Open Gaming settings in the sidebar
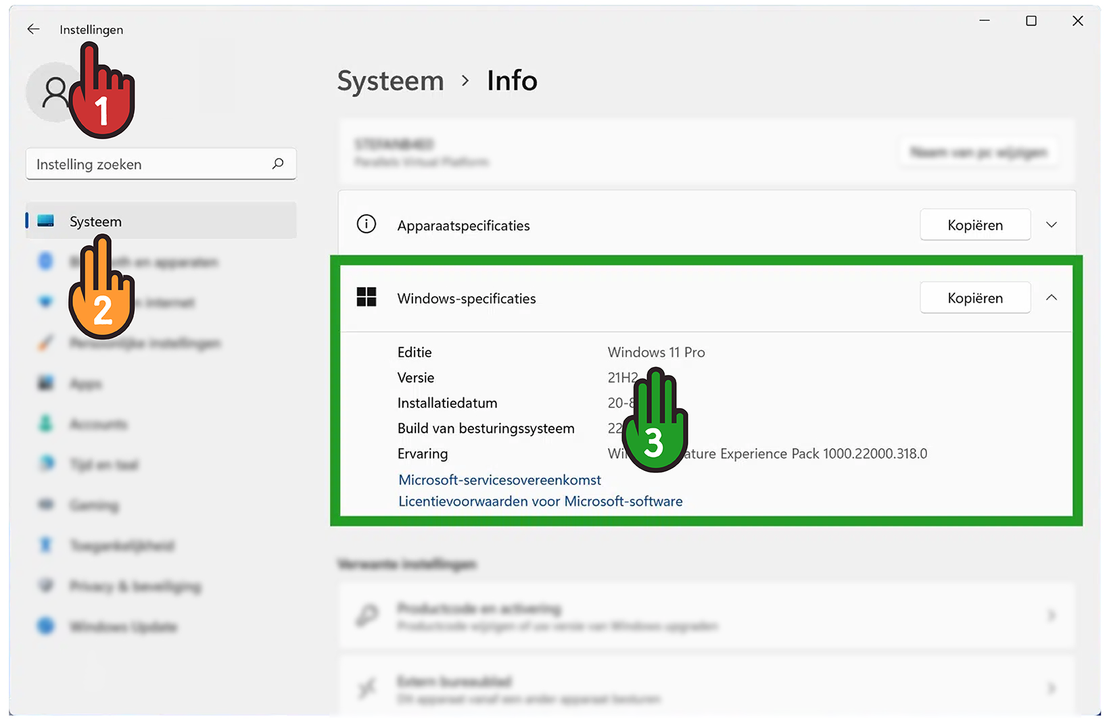This screenshot has height=723, width=1109. point(94,505)
